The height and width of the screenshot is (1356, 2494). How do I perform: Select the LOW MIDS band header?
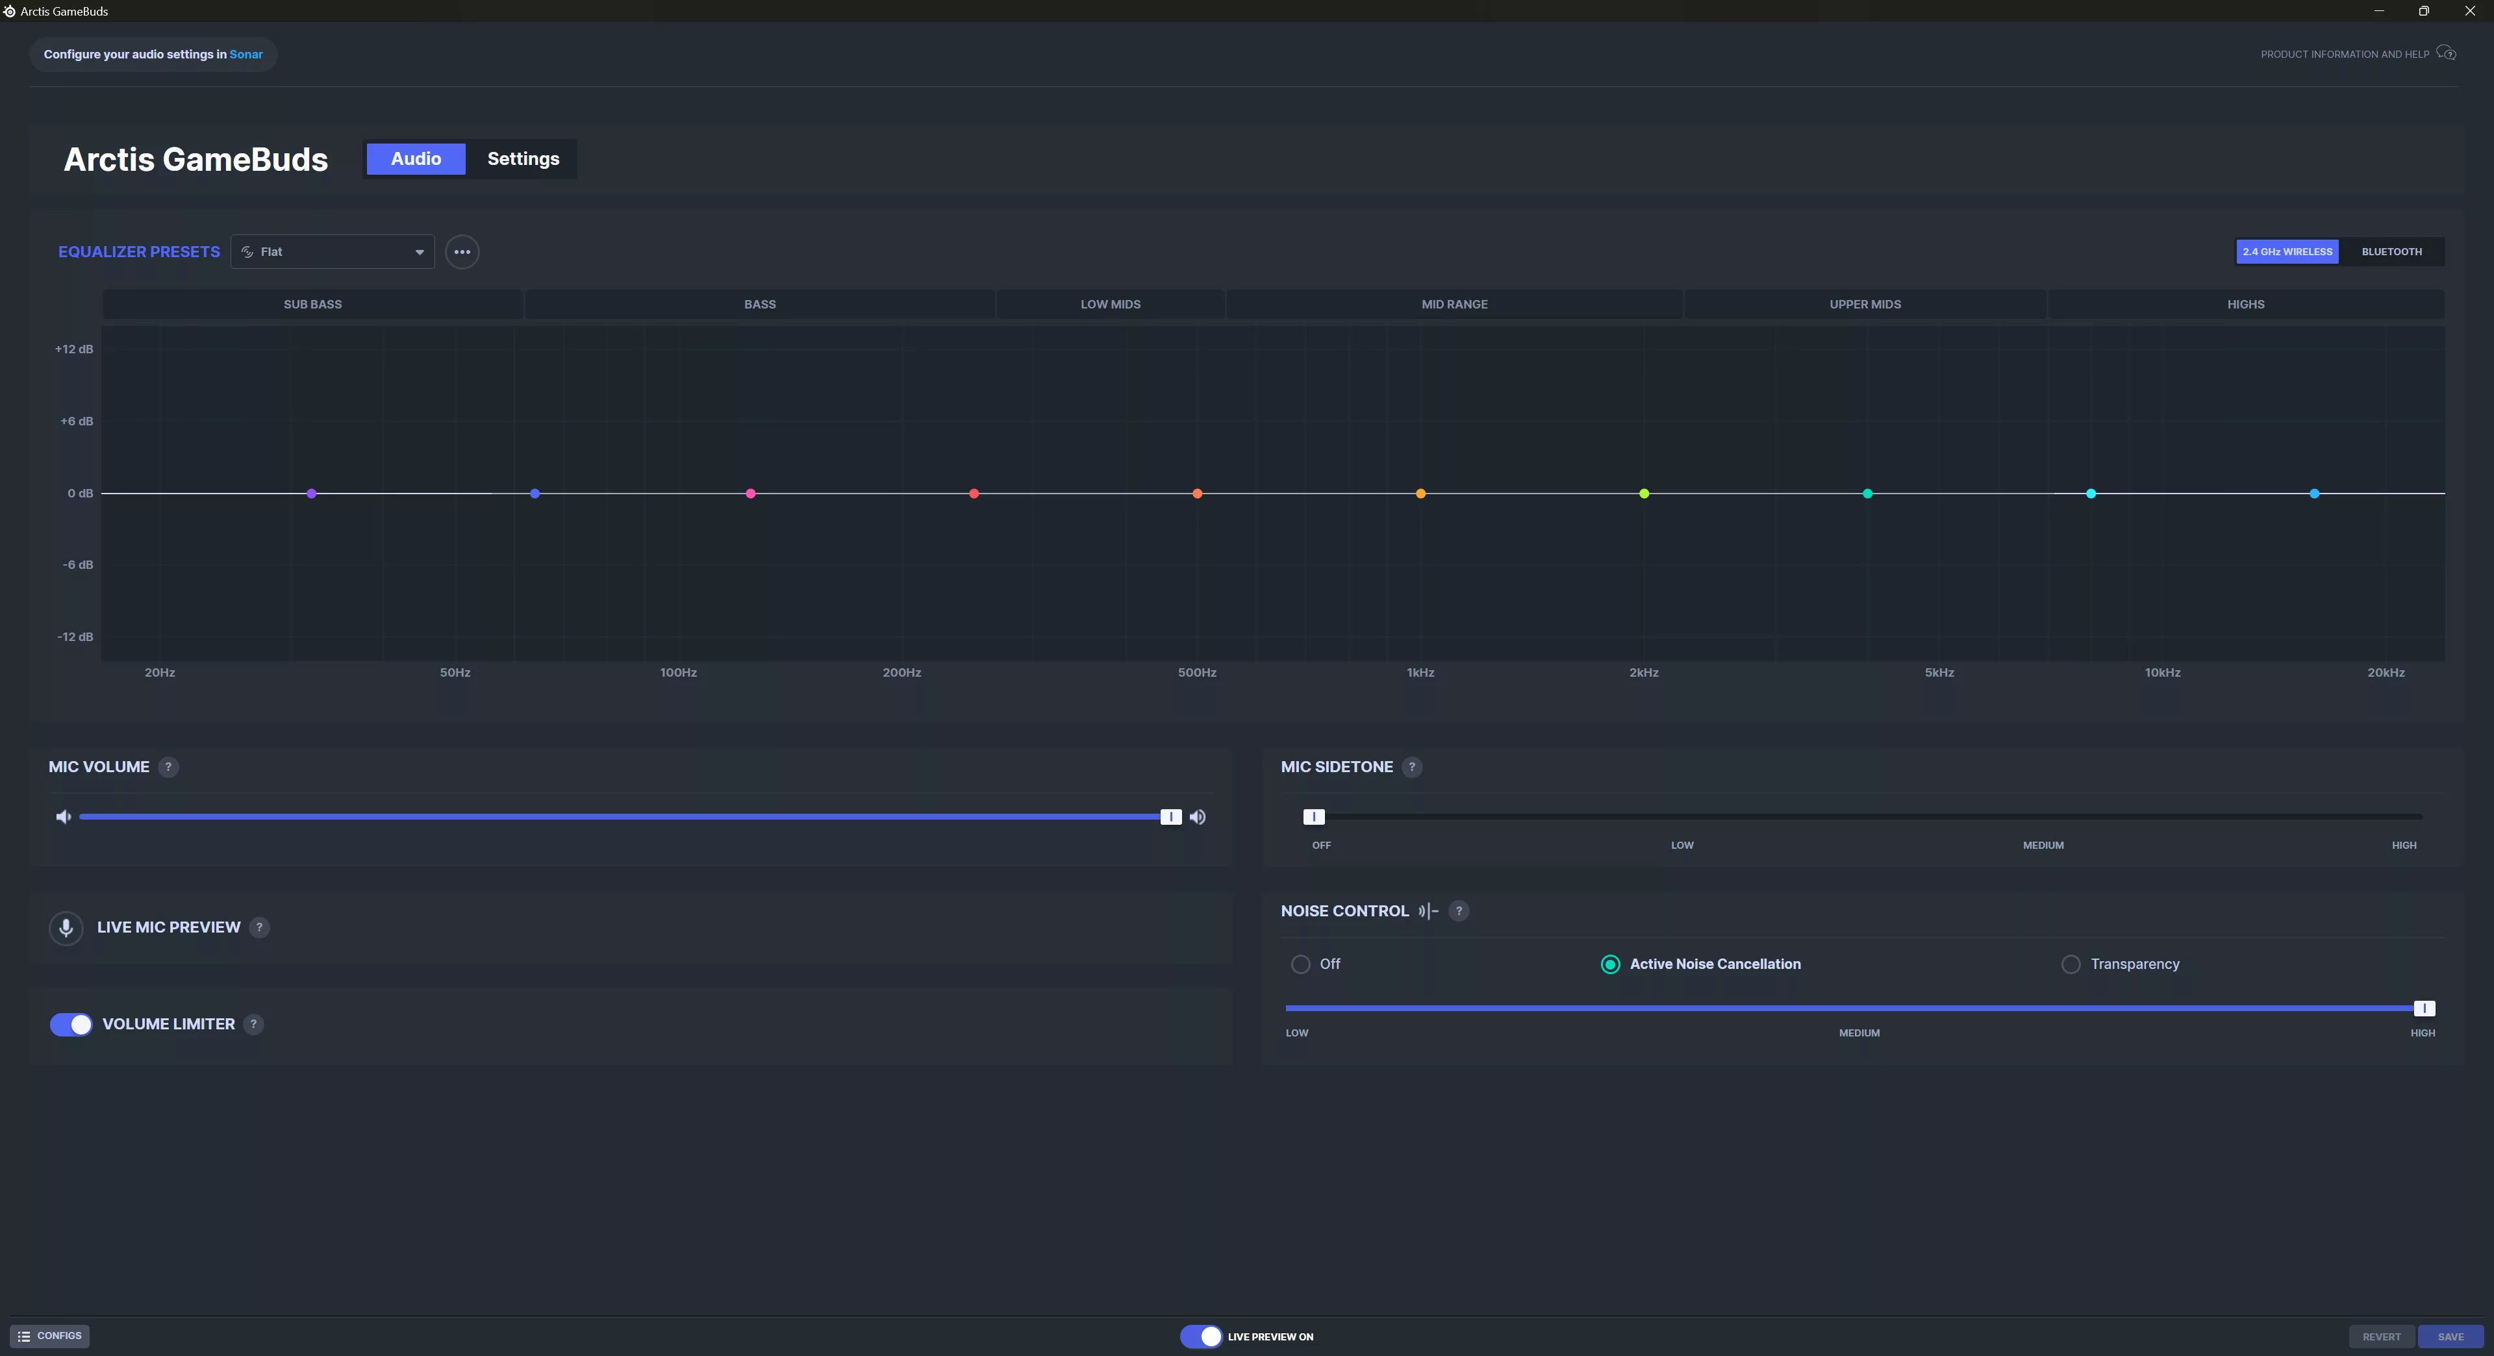tap(1111, 304)
